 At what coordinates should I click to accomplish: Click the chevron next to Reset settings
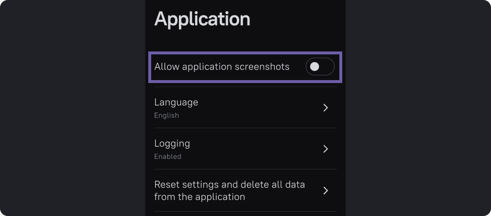(326, 190)
